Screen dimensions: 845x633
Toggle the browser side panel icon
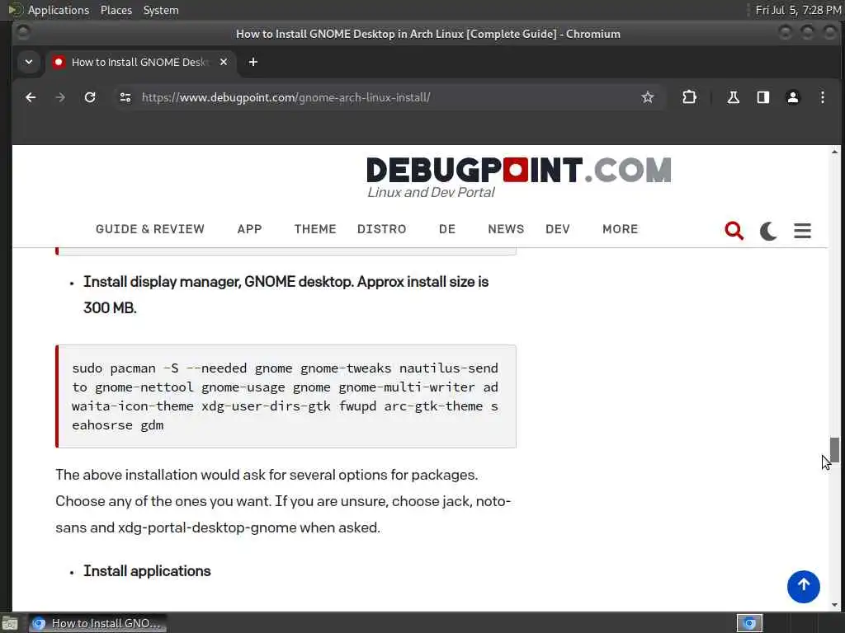762,97
